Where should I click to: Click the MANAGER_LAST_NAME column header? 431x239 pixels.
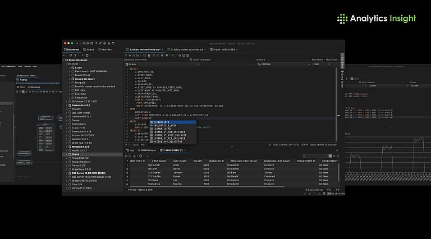tap(277, 161)
